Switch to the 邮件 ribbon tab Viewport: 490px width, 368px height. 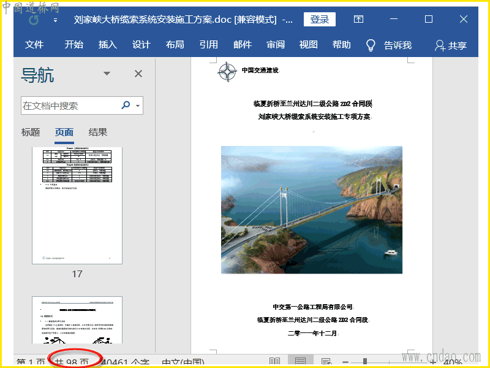point(243,45)
